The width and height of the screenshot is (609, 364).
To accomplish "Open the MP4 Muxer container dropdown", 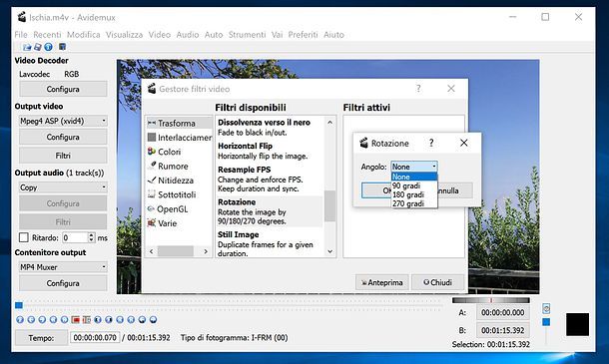I will point(63,267).
